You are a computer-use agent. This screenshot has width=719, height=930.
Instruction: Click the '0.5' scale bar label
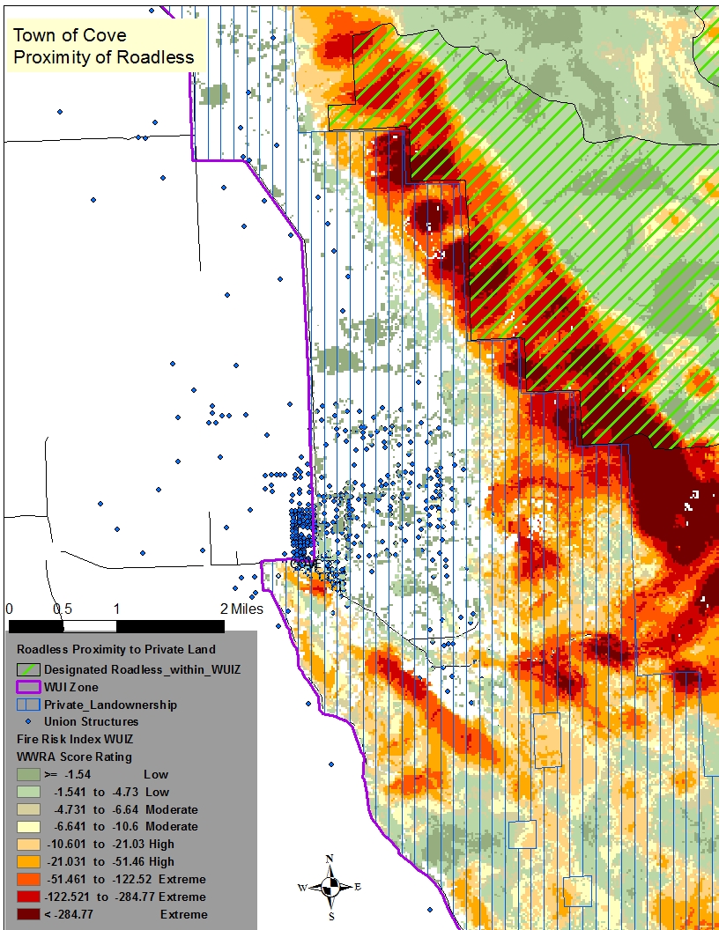(63, 609)
